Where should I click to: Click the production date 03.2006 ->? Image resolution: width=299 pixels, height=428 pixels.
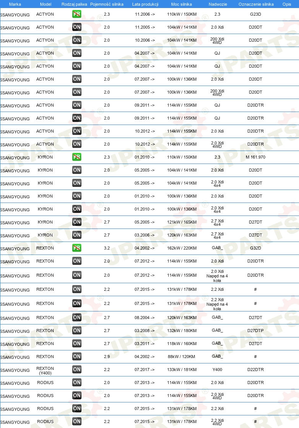(145, 235)
